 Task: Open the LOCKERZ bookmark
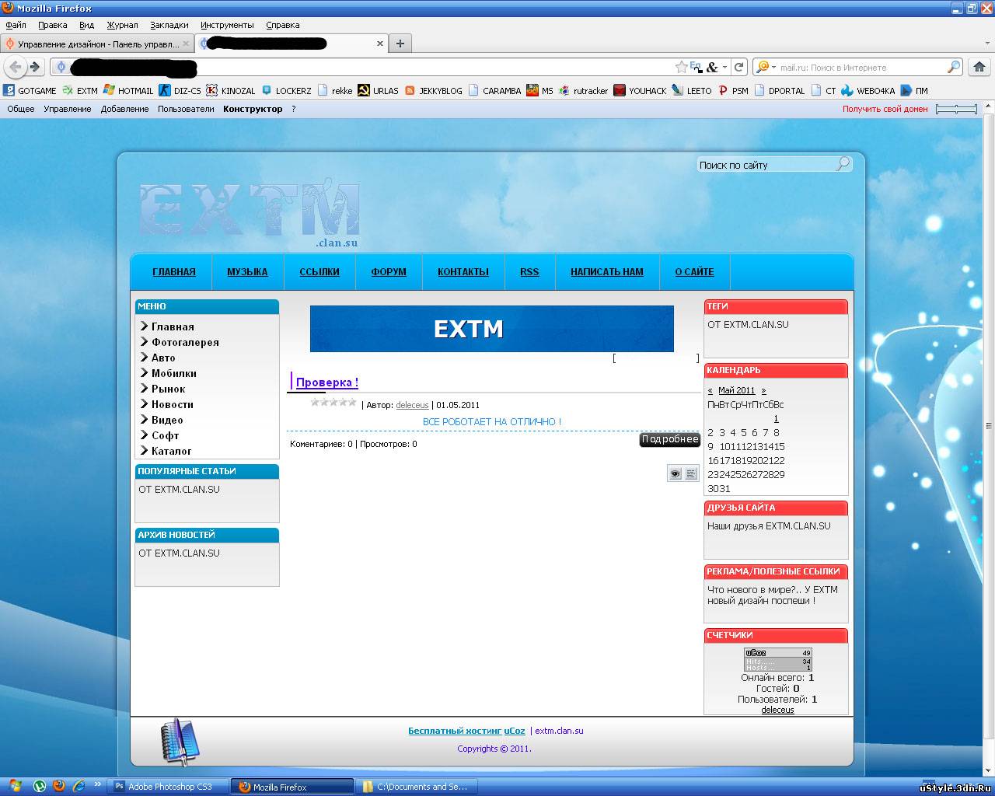point(287,90)
